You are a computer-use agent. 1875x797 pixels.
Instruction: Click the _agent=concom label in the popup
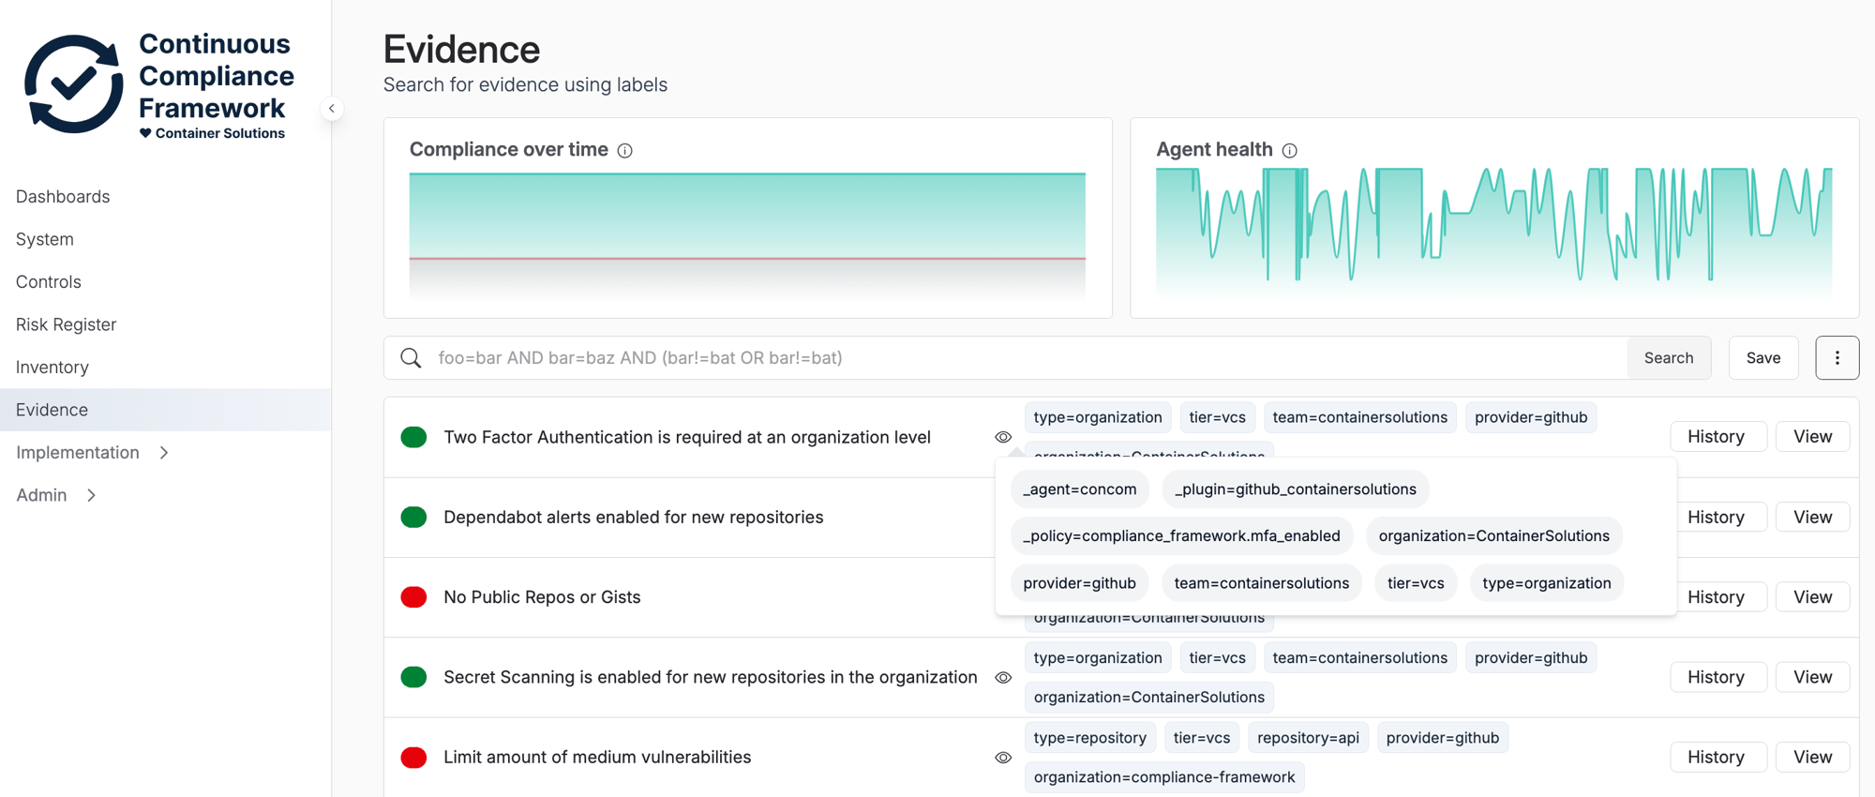pyautogui.click(x=1080, y=489)
